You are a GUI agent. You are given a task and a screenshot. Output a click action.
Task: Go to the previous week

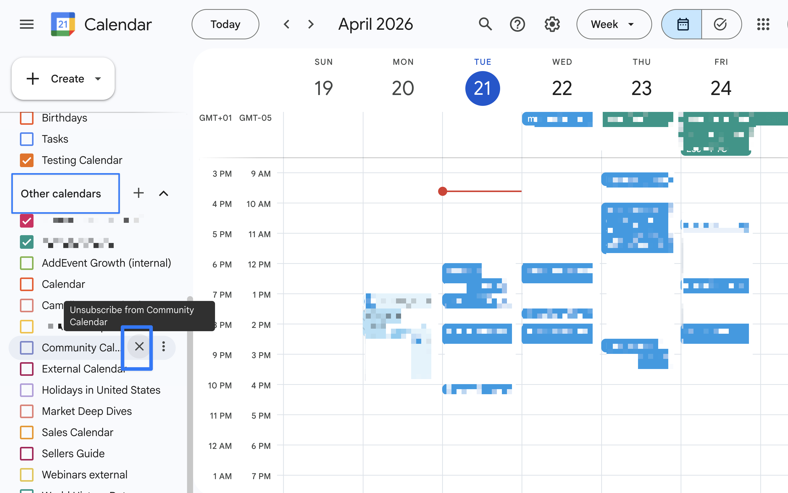pyautogui.click(x=287, y=24)
